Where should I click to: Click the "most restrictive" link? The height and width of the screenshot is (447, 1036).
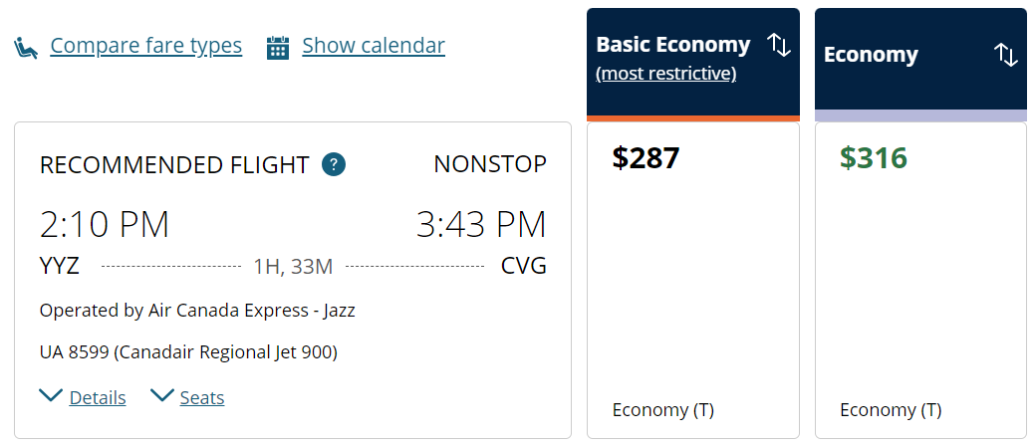(x=665, y=74)
